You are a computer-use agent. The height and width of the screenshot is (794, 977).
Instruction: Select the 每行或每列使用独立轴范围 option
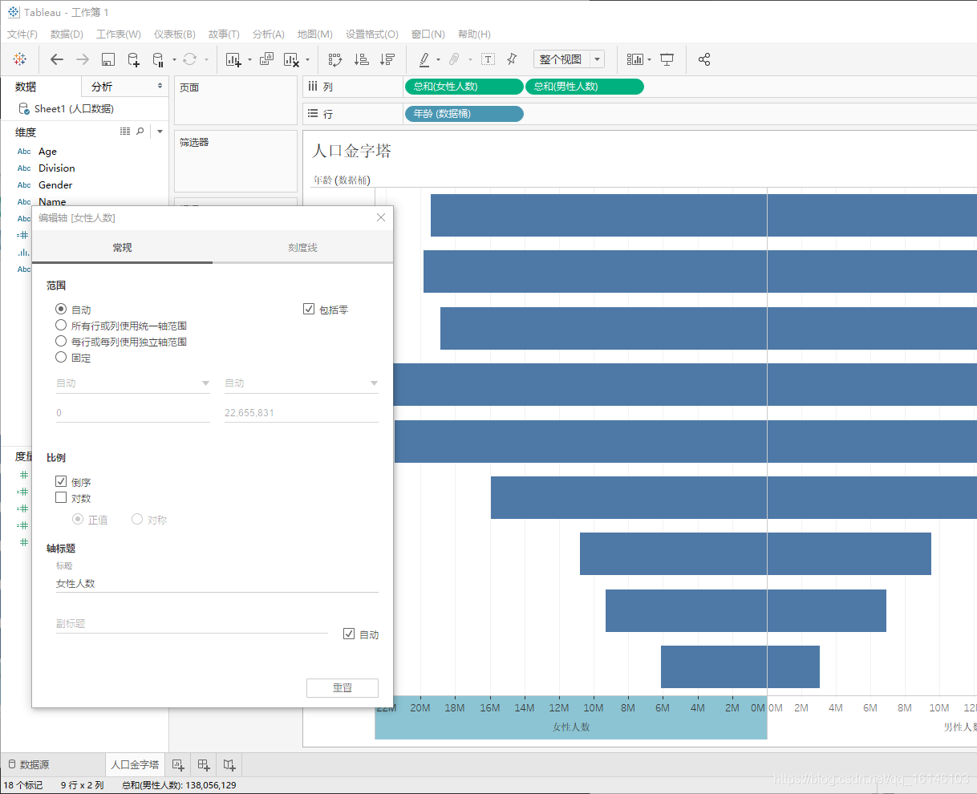point(61,341)
